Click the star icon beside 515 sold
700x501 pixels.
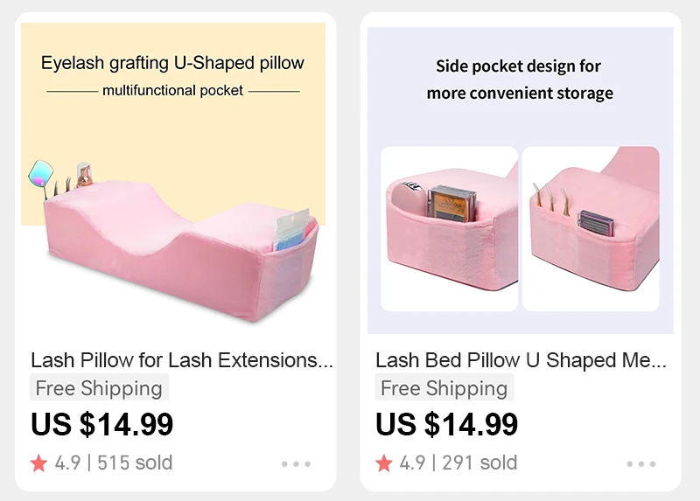(38, 463)
